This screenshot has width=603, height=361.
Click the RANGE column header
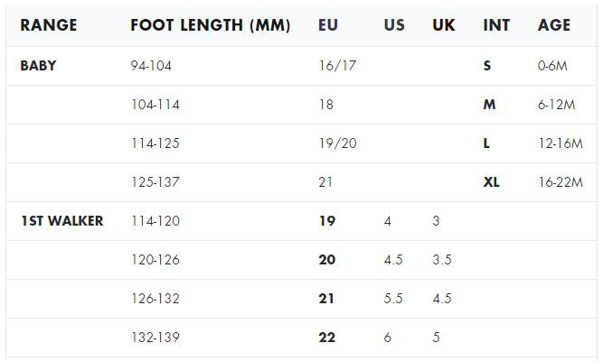[x=49, y=25]
